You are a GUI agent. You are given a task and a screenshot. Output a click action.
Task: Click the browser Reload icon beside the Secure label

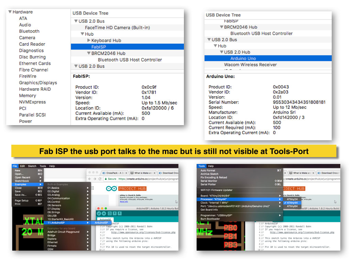100,179
